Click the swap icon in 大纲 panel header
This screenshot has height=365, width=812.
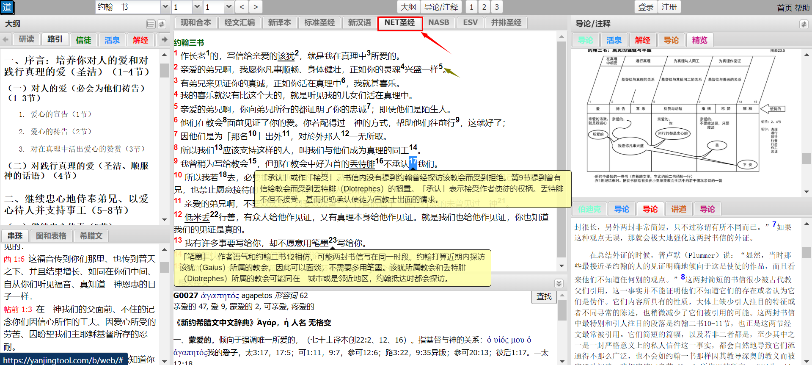pos(162,24)
